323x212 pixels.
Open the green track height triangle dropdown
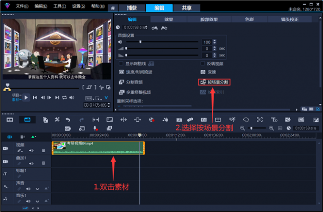point(34,137)
